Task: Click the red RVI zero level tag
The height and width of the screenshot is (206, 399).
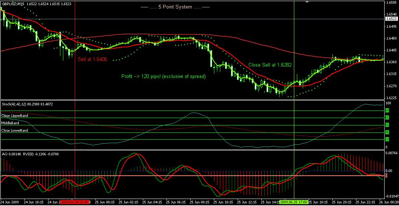Action: (386, 176)
